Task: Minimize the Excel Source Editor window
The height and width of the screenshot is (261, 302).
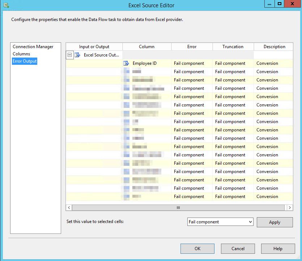Action: click(x=269, y=4)
